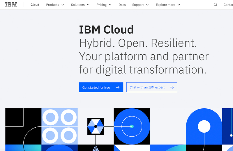Click arrow icon in Chat with expert button
Viewport: 233px width, 151px height.
[x=172, y=87]
